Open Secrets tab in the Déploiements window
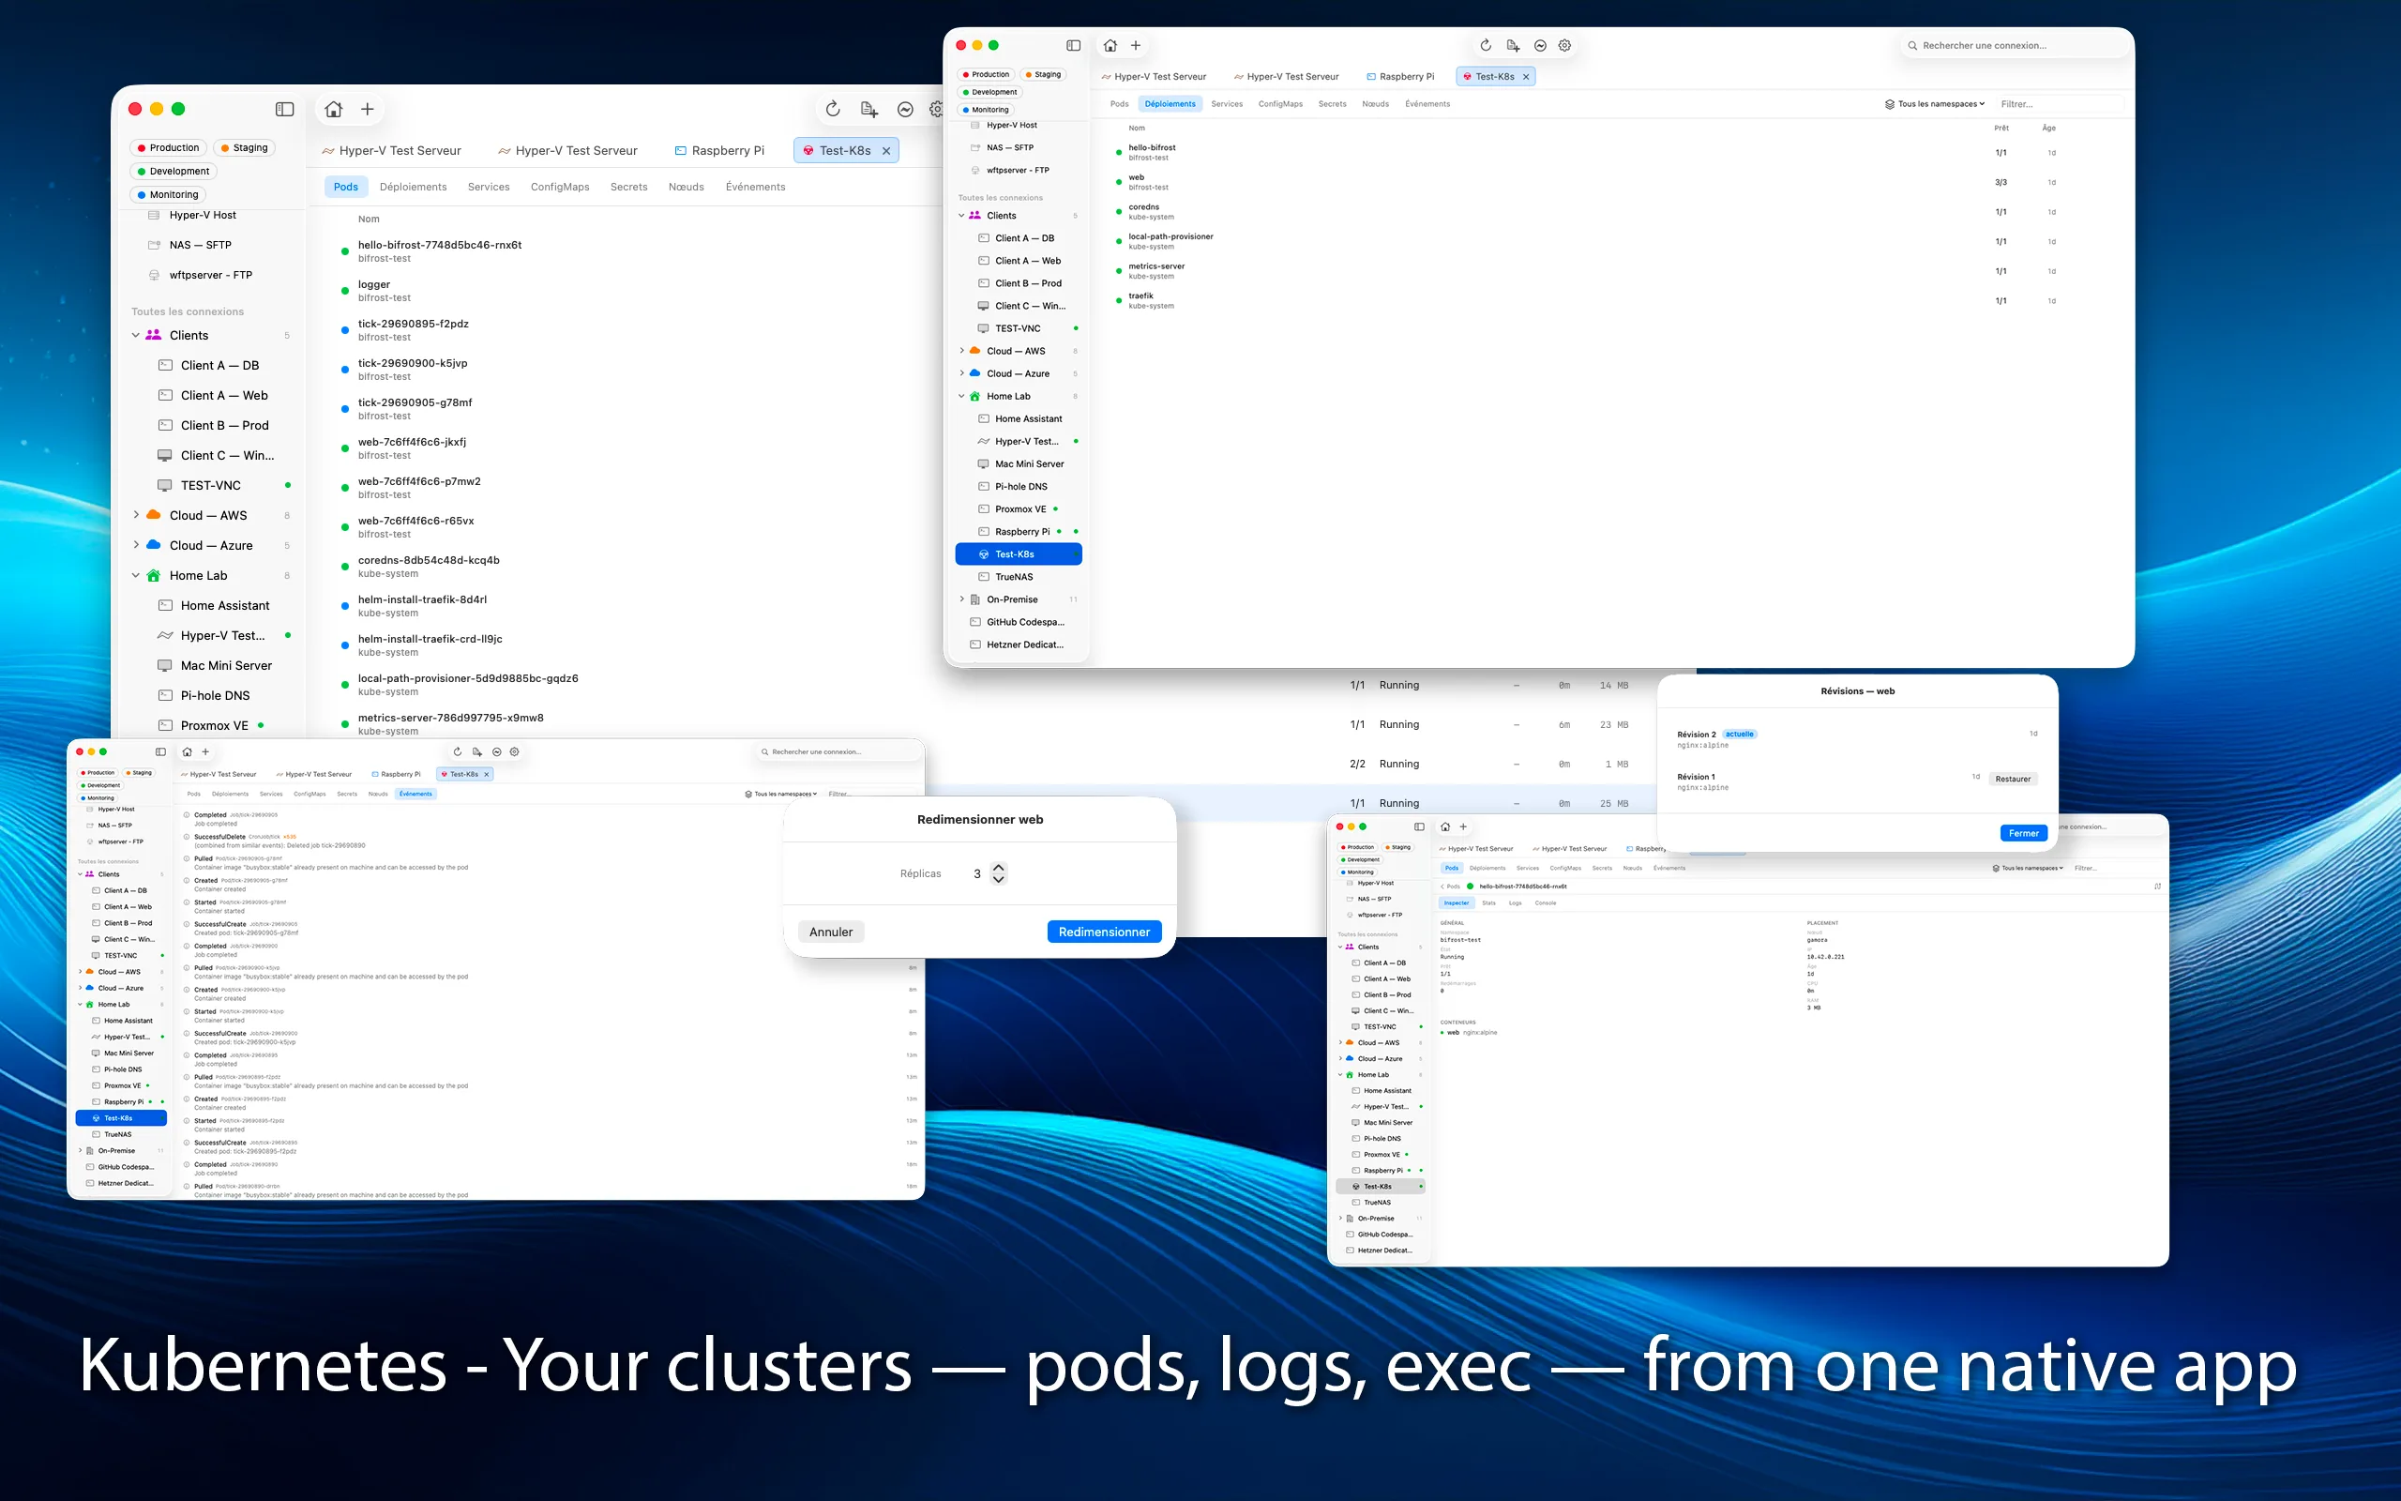 coord(1333,104)
